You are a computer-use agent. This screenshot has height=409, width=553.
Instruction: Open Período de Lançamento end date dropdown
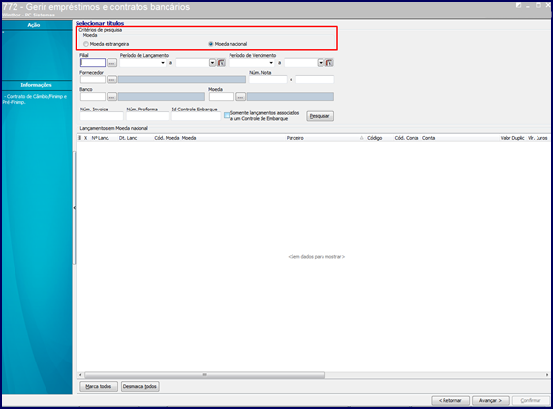tap(212, 63)
